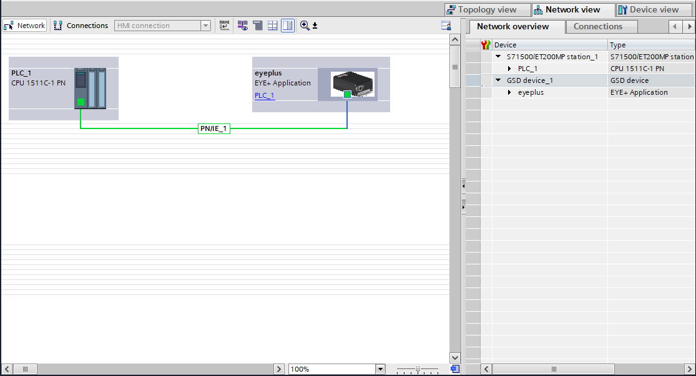Click the PLC_1 CPU module image
The width and height of the screenshot is (696, 376).
pos(90,88)
